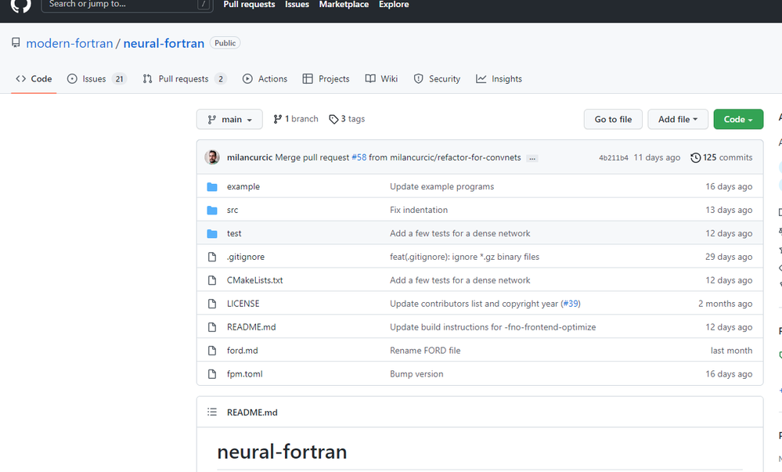Click the Search or jump to field
The height and width of the screenshot is (472, 782).
(127, 5)
